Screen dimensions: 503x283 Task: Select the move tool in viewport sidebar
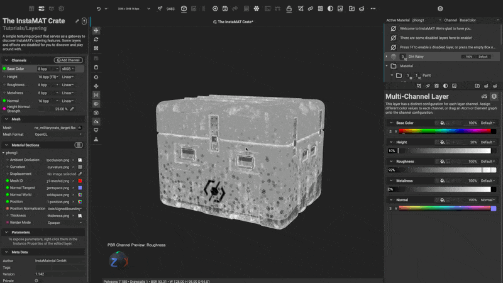[96, 30]
